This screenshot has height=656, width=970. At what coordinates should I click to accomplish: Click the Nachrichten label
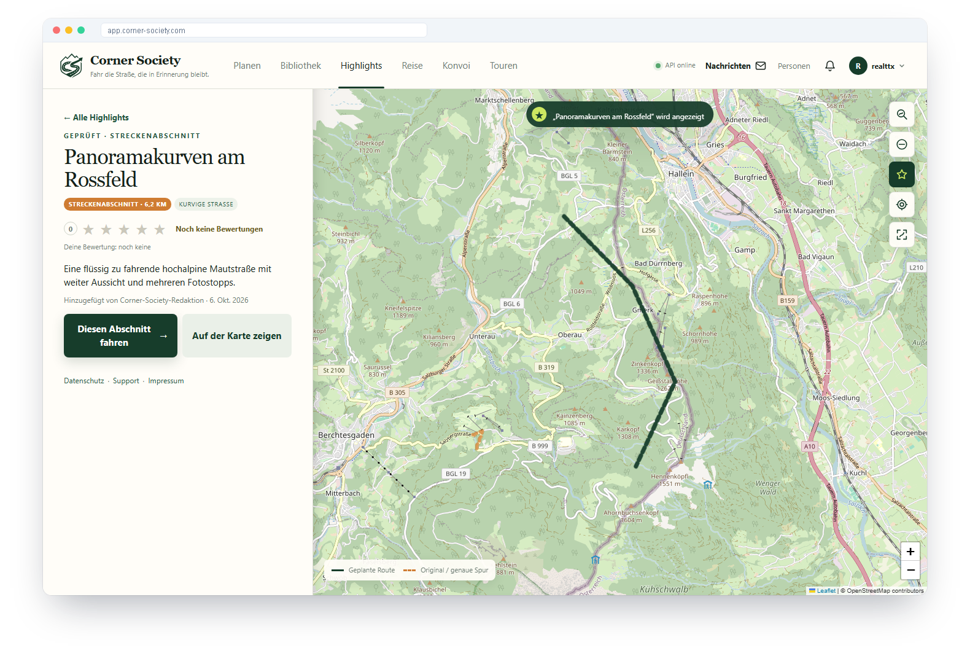728,66
